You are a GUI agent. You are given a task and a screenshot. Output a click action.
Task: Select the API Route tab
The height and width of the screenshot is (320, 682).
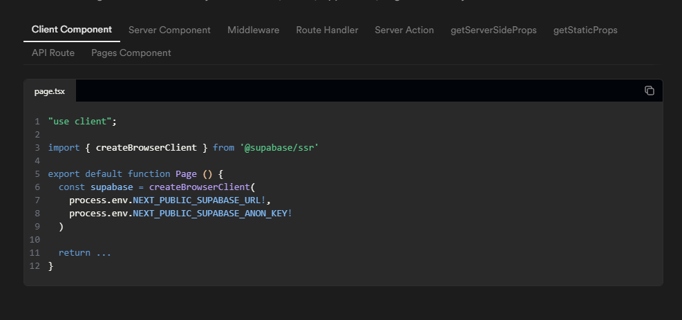(x=53, y=53)
